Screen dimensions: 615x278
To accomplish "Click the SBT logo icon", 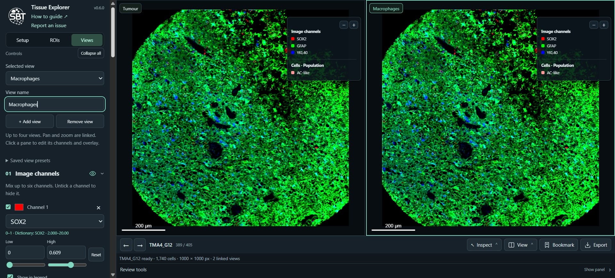I will point(17,16).
